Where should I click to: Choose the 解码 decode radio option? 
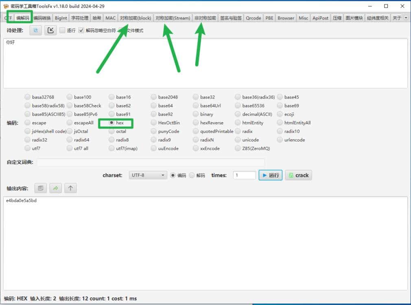coord(192,175)
